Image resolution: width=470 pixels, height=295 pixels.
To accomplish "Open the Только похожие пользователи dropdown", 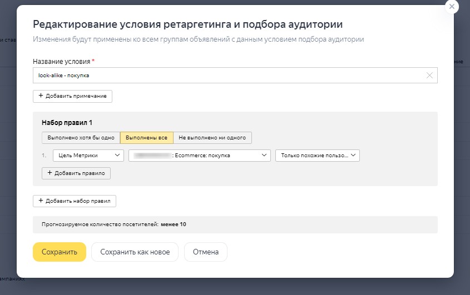I will point(318,156).
